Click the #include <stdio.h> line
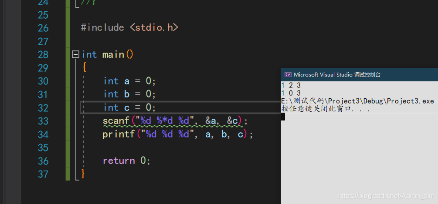The height and width of the screenshot is (204, 438). pos(129,27)
